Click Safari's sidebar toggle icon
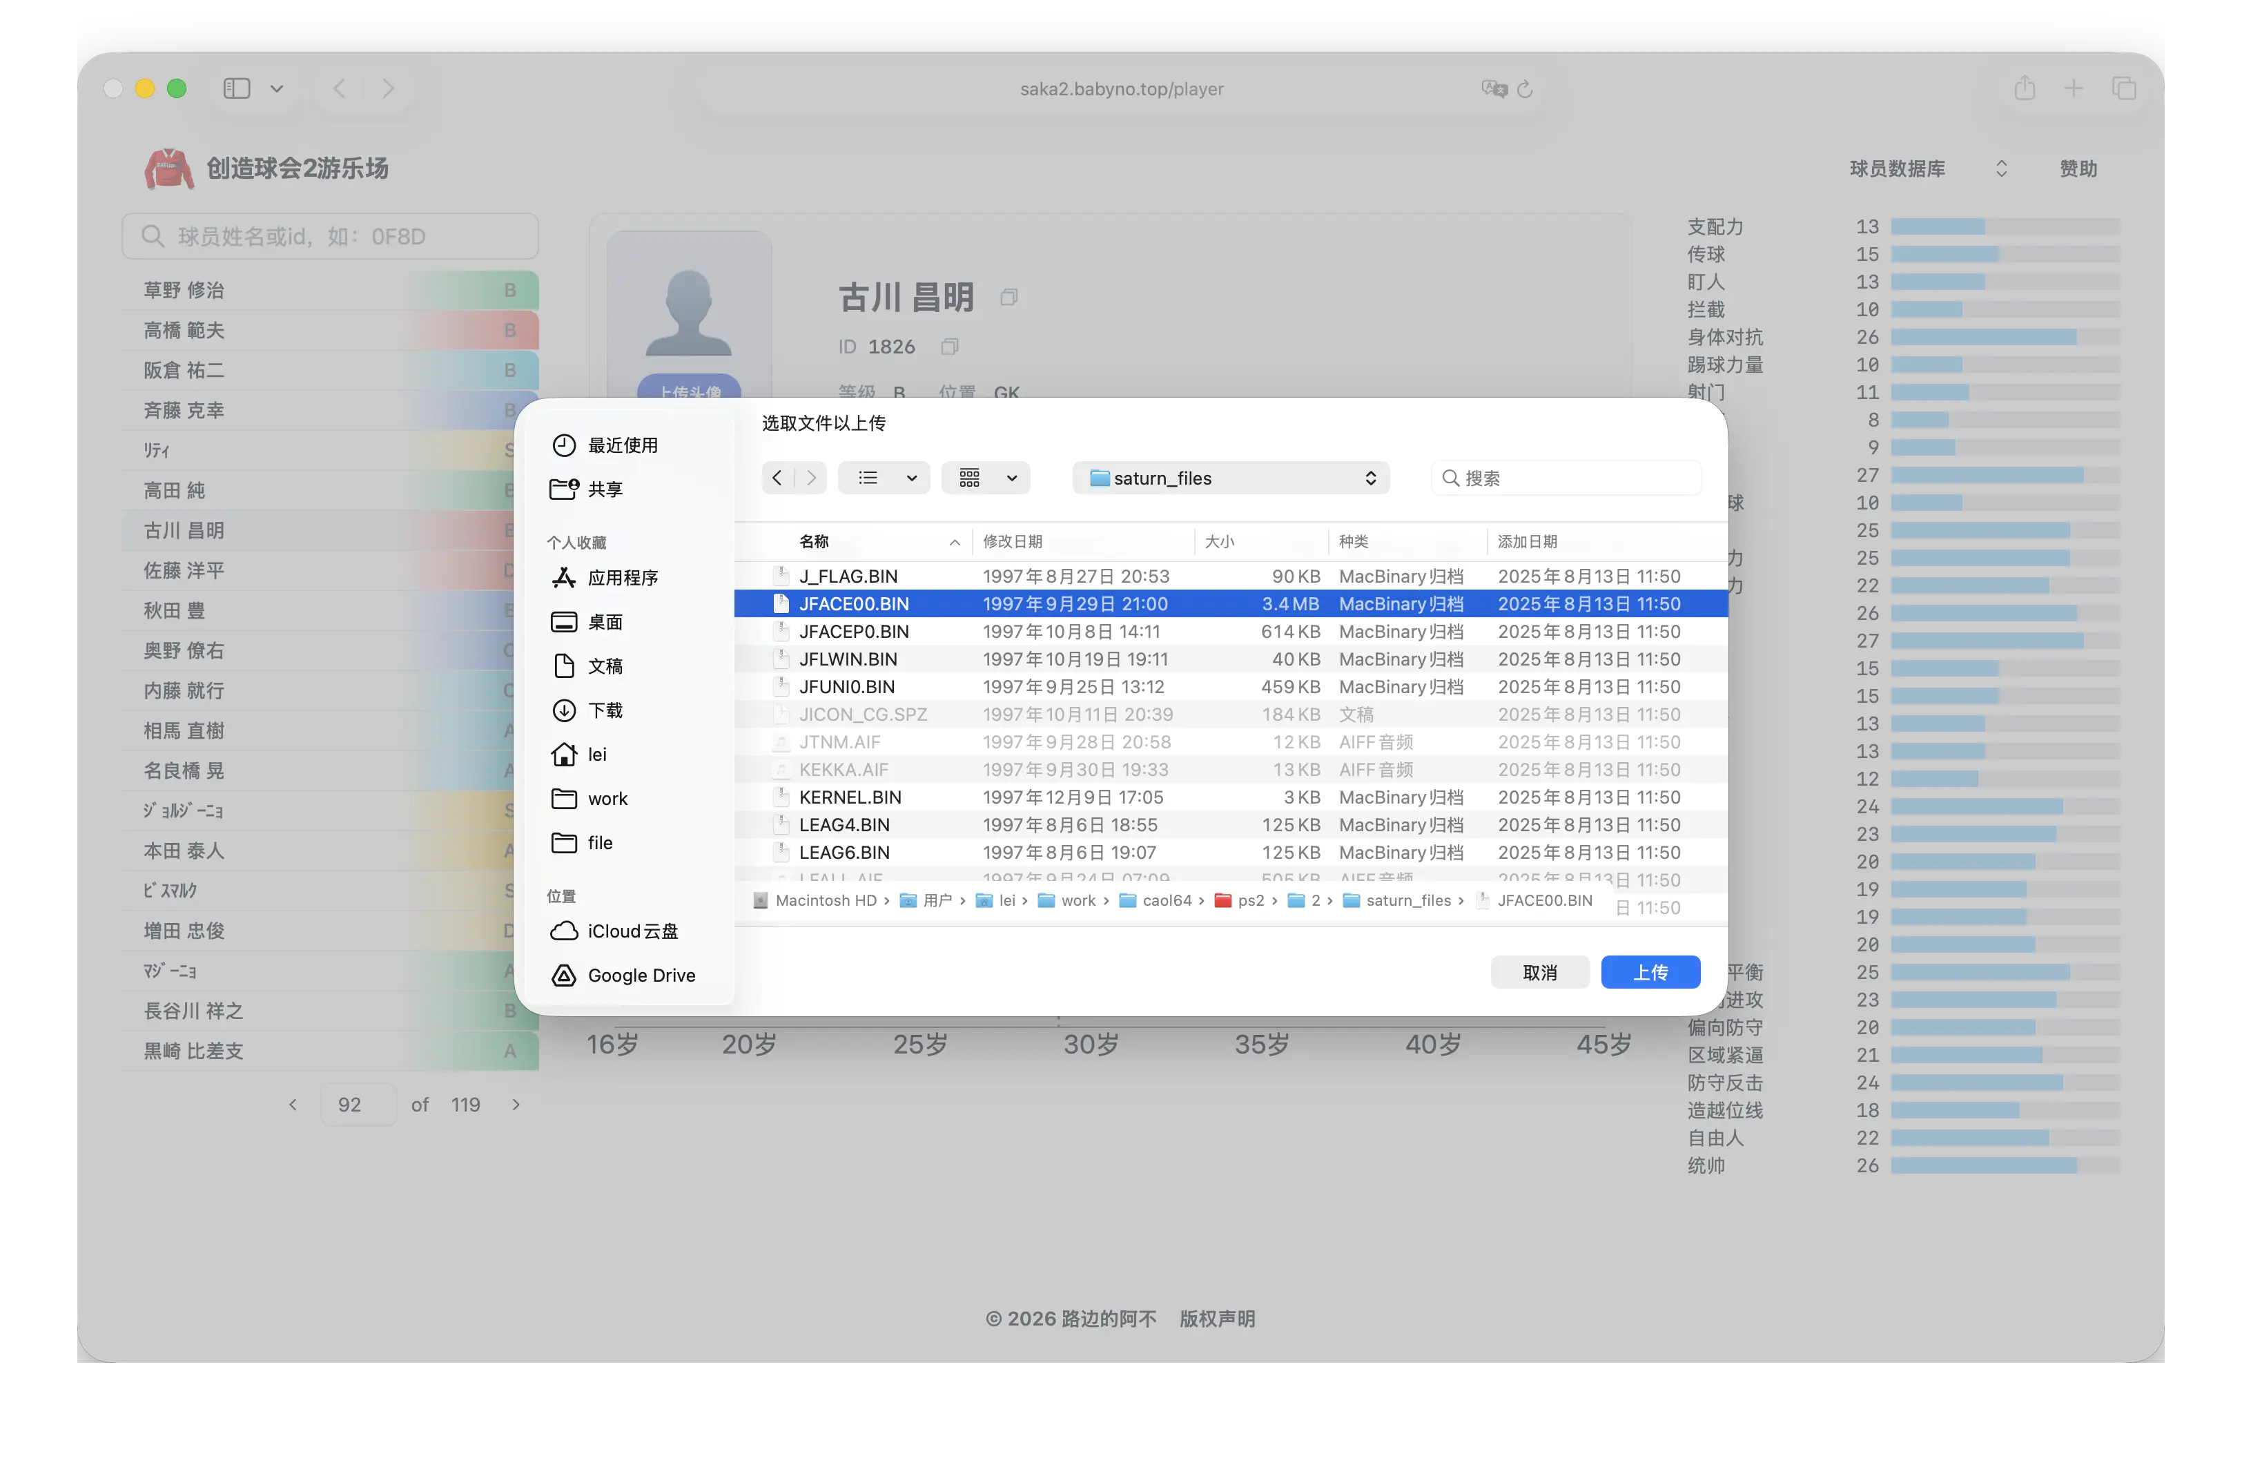This screenshot has width=2242, height=1465. 237,88
